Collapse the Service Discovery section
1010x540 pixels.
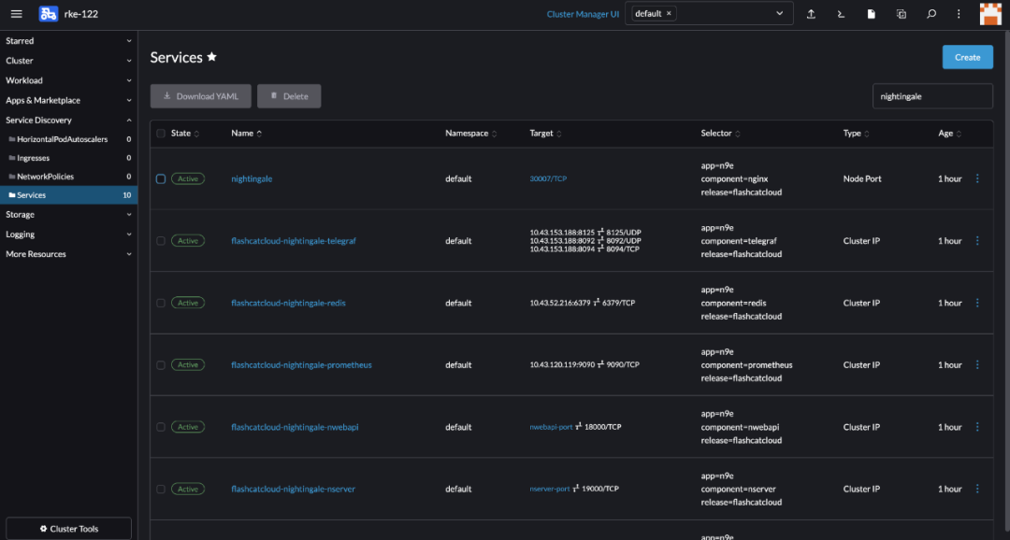pos(67,120)
